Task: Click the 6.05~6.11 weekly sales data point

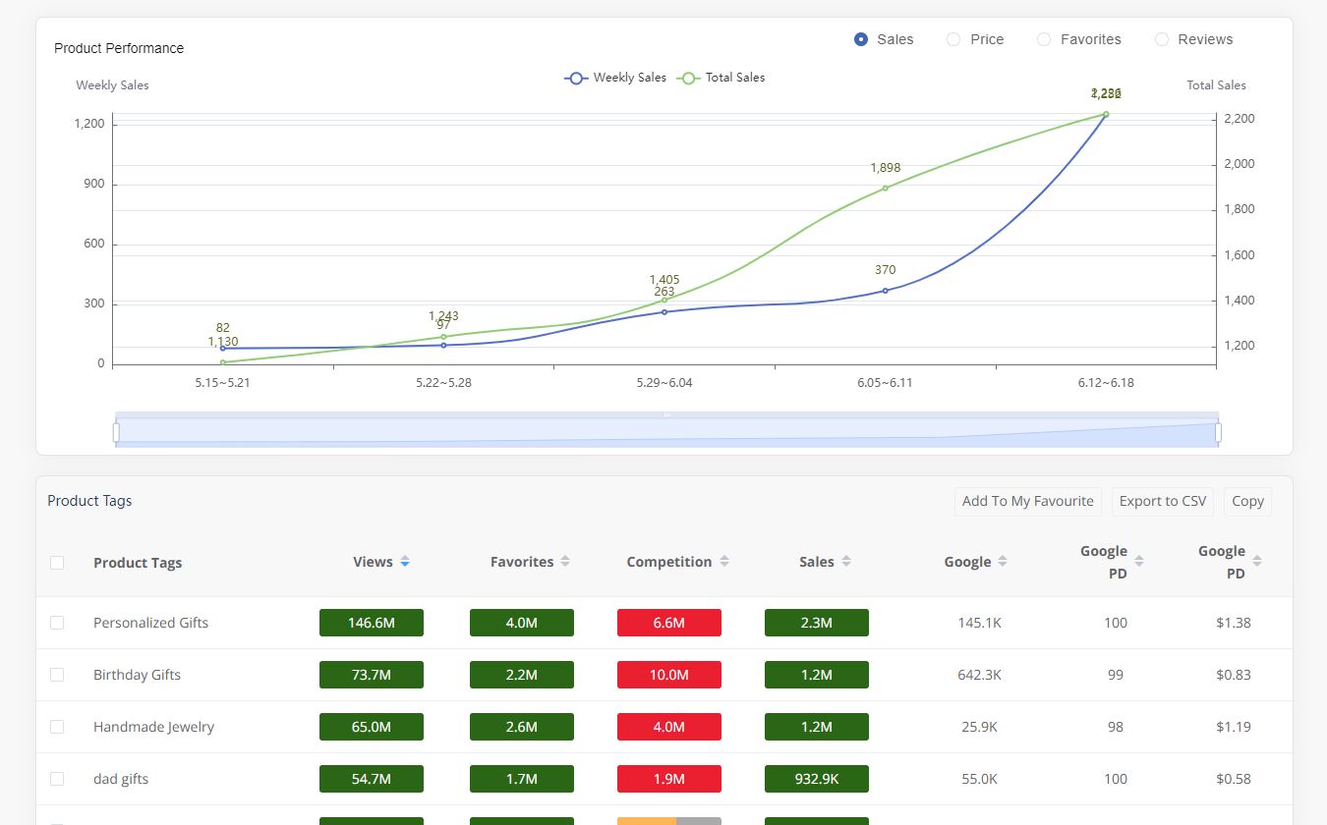Action: pyautogui.click(x=885, y=291)
